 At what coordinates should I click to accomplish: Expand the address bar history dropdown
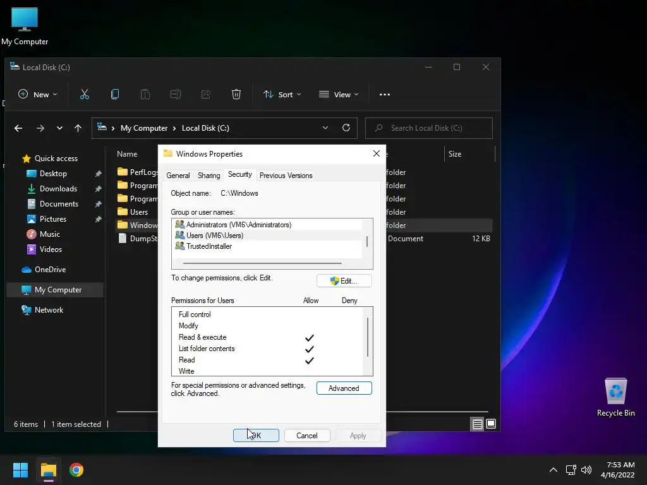click(x=325, y=128)
